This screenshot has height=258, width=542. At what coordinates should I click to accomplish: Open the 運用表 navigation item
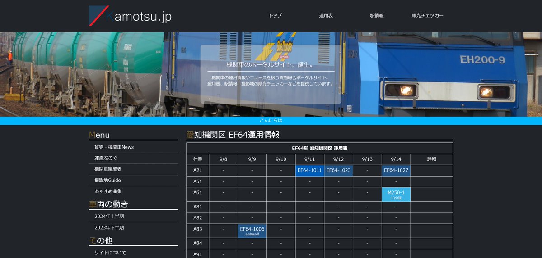coord(326,15)
